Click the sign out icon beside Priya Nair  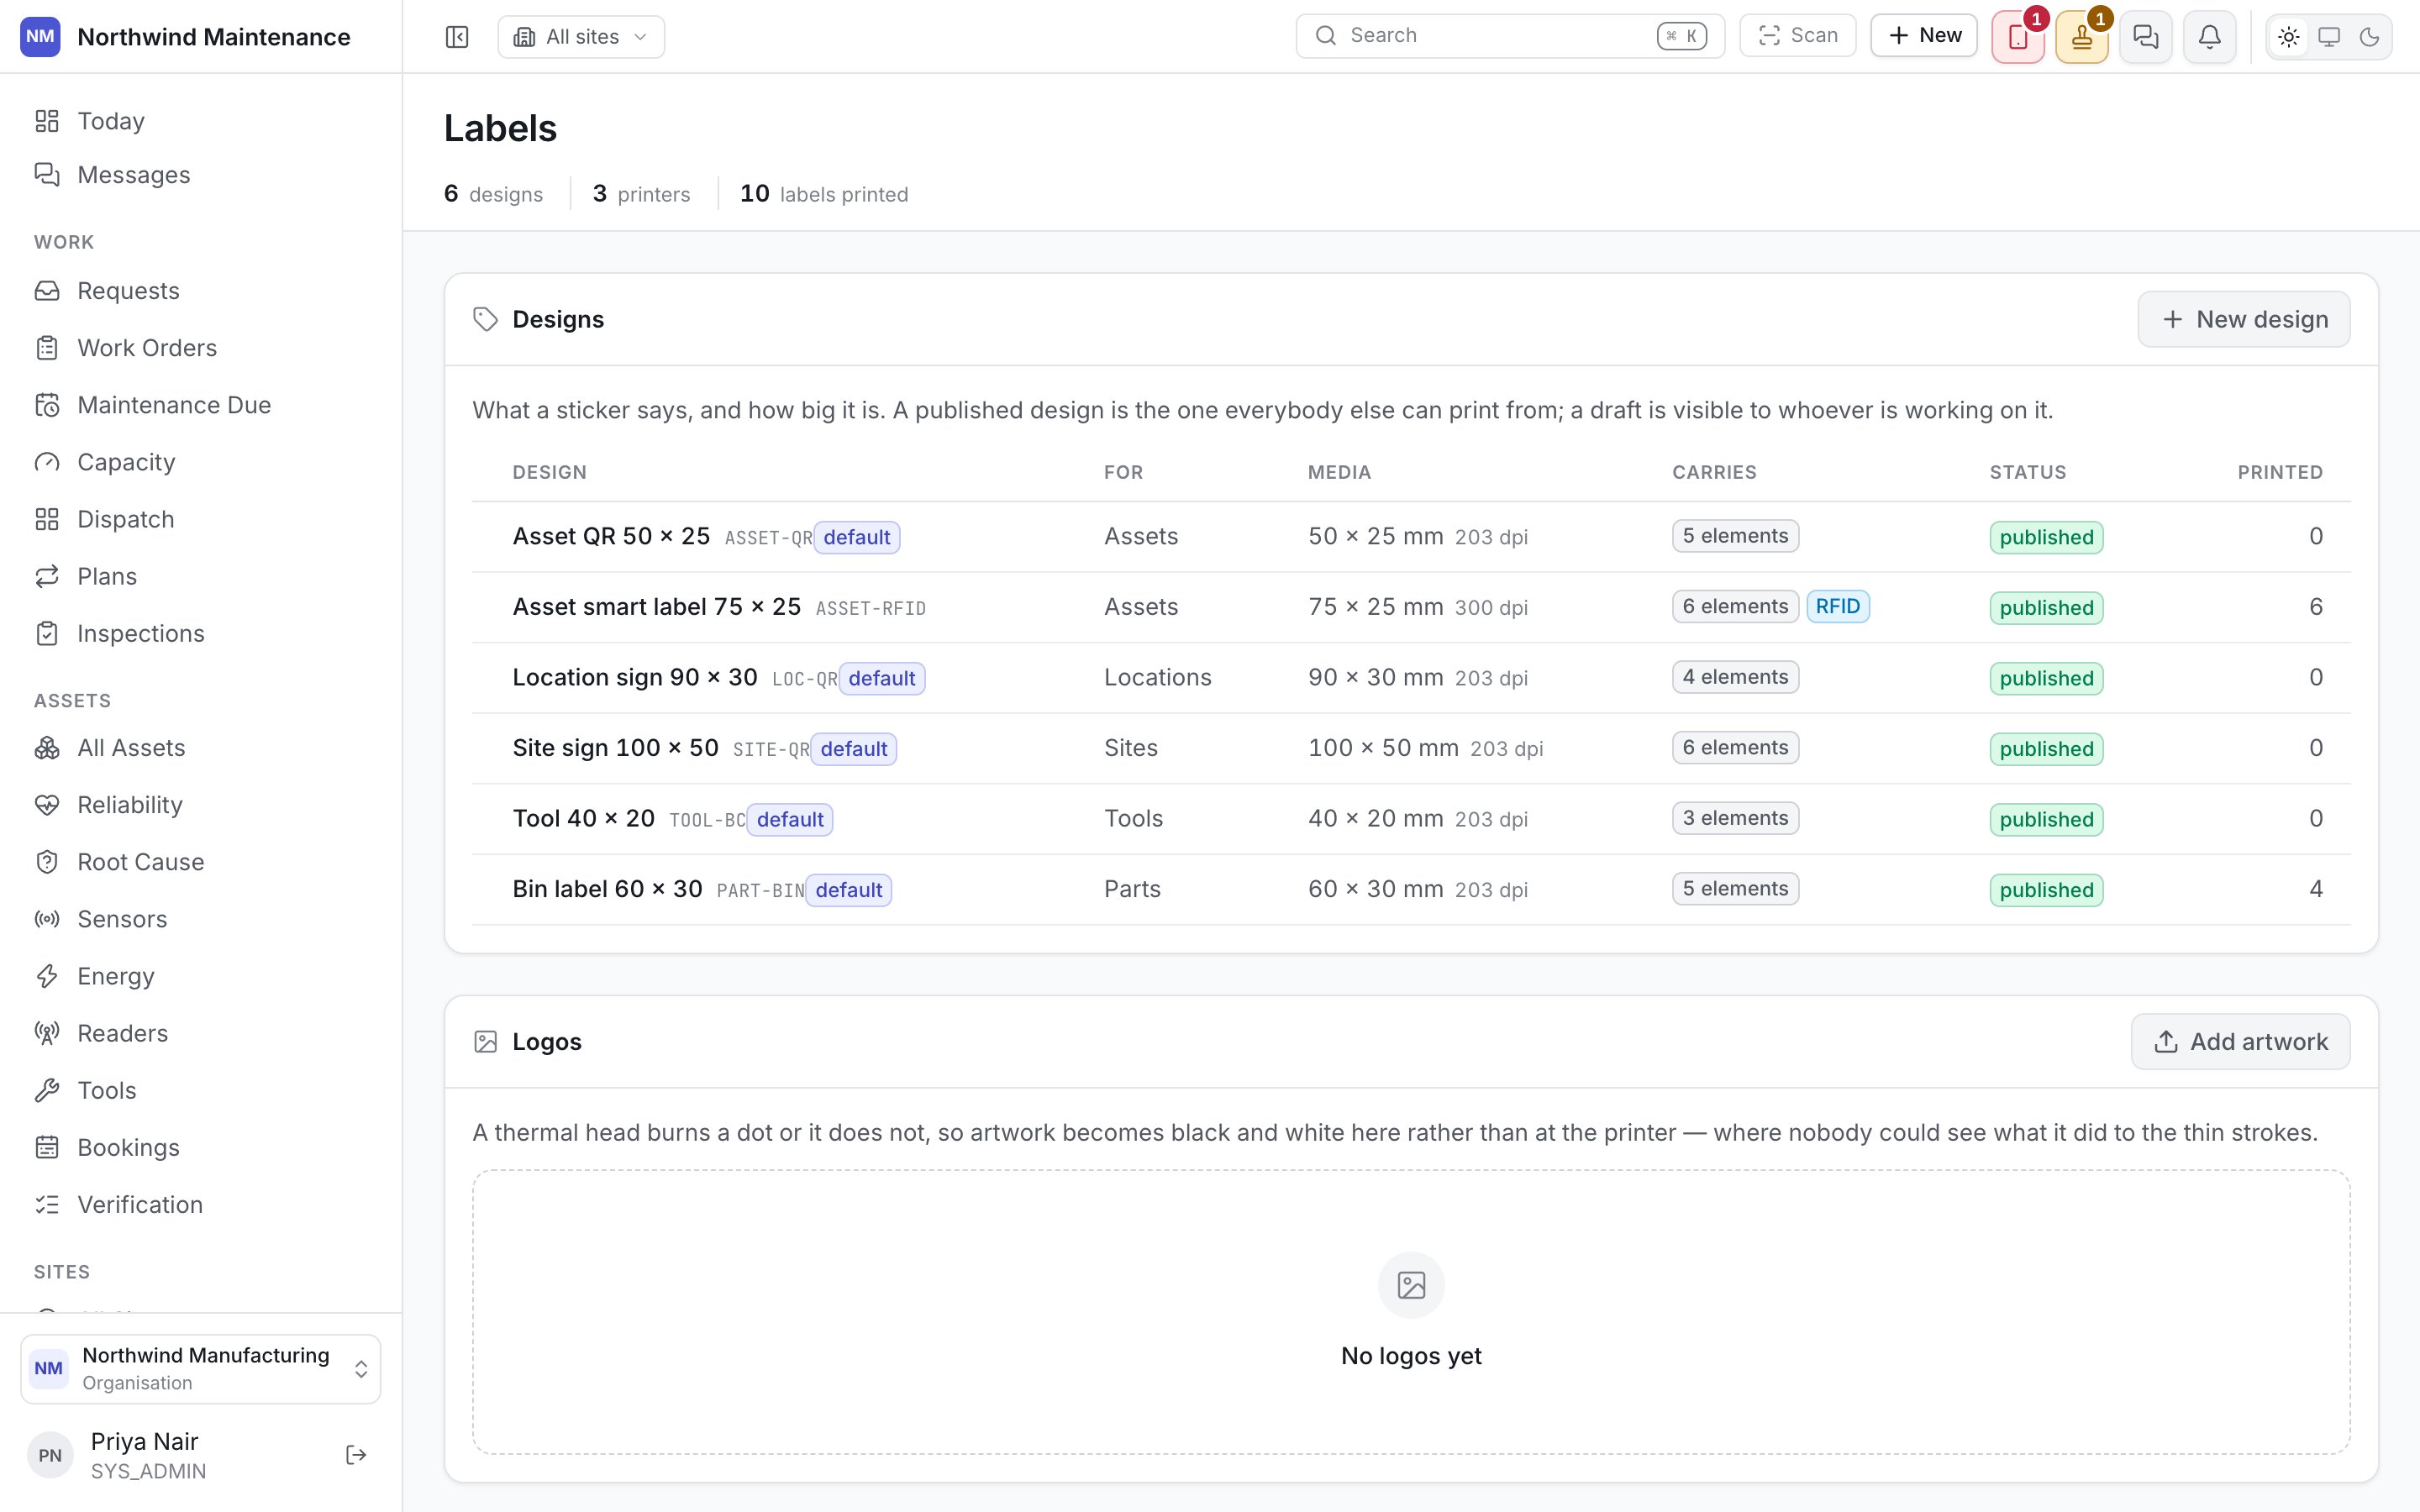[x=356, y=1455]
